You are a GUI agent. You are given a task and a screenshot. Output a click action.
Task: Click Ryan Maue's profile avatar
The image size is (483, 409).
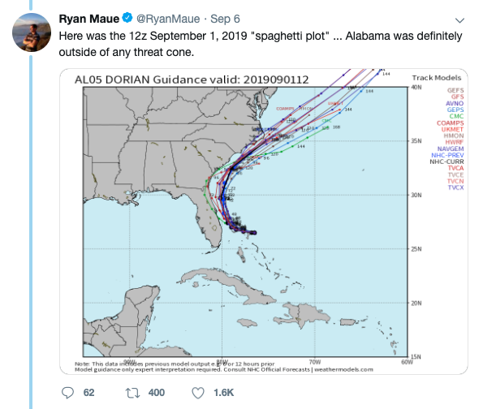[32, 32]
